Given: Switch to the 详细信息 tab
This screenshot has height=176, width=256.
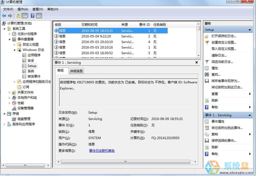Looking at the screenshot, I should pyautogui.click(x=76, y=71).
